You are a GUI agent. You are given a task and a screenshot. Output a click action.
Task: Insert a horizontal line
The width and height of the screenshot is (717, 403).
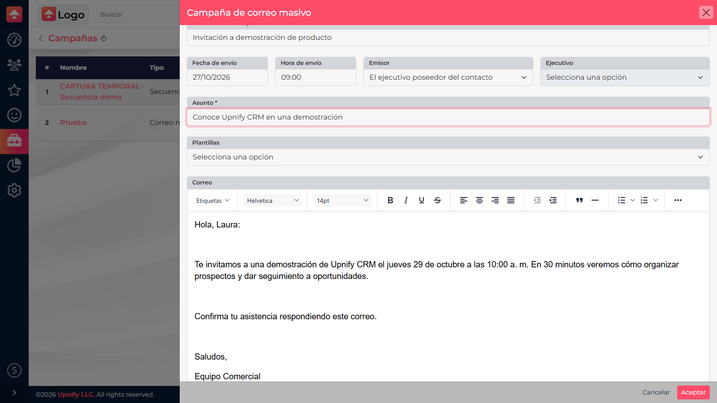[595, 200]
